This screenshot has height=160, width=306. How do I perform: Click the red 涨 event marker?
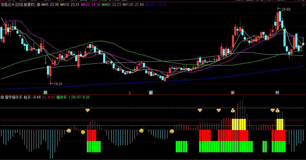click(233, 93)
